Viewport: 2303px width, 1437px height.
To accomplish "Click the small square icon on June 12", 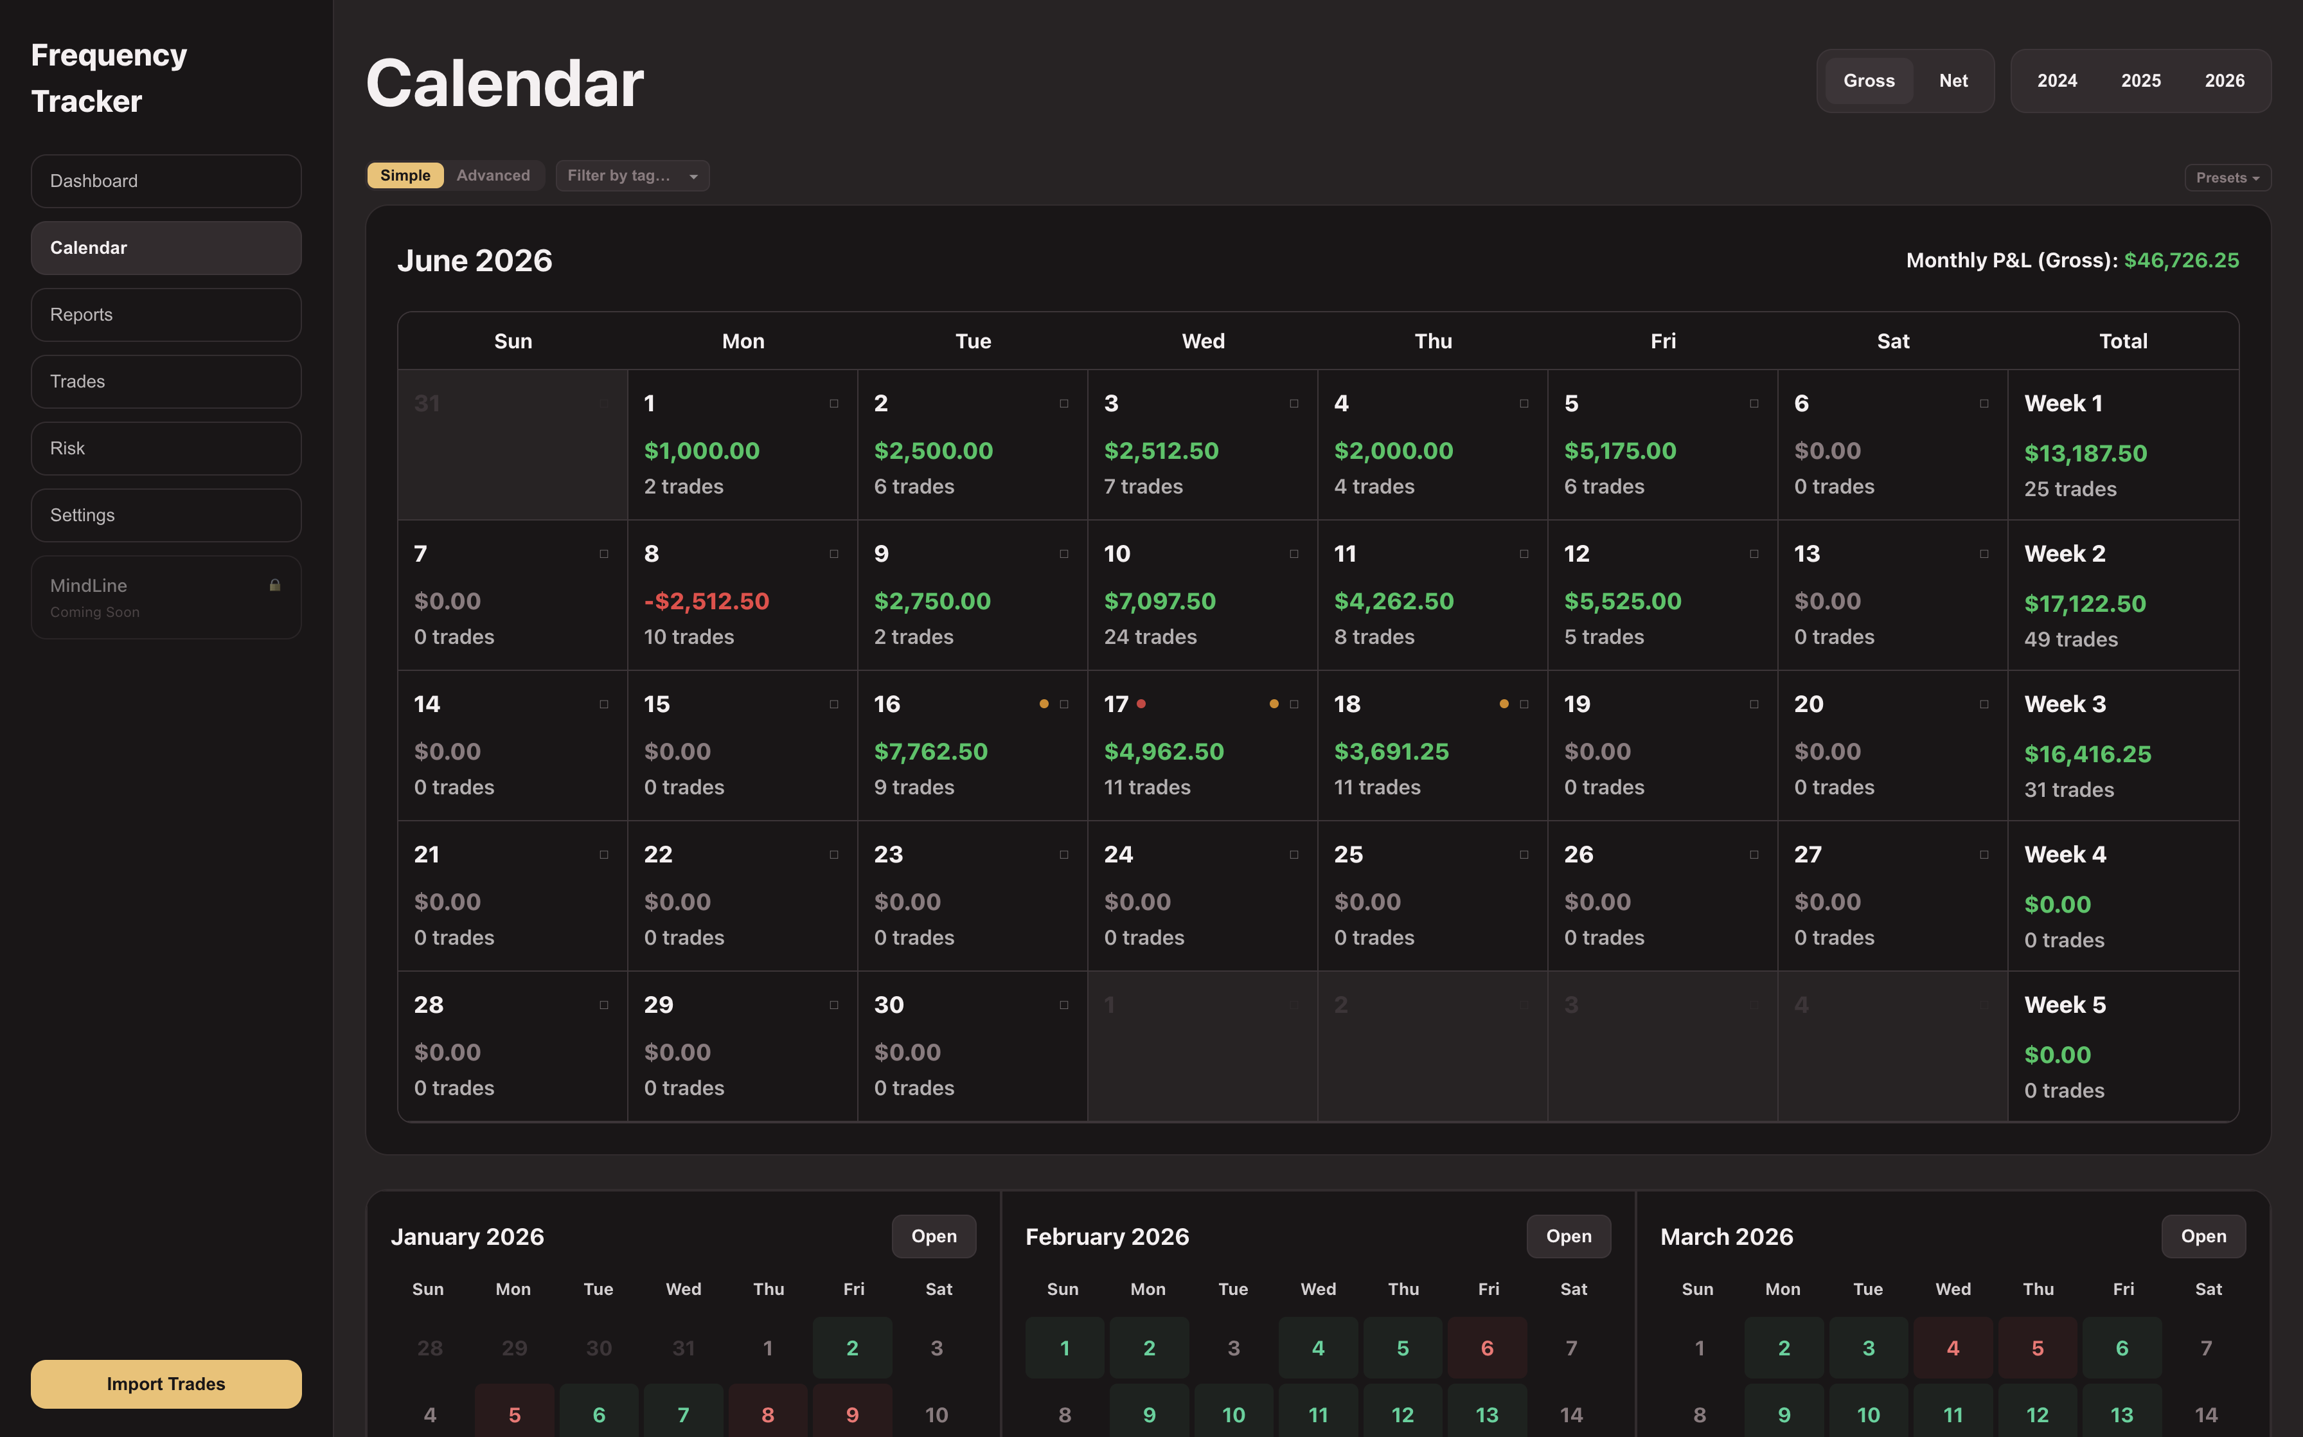I will 1754,554.
